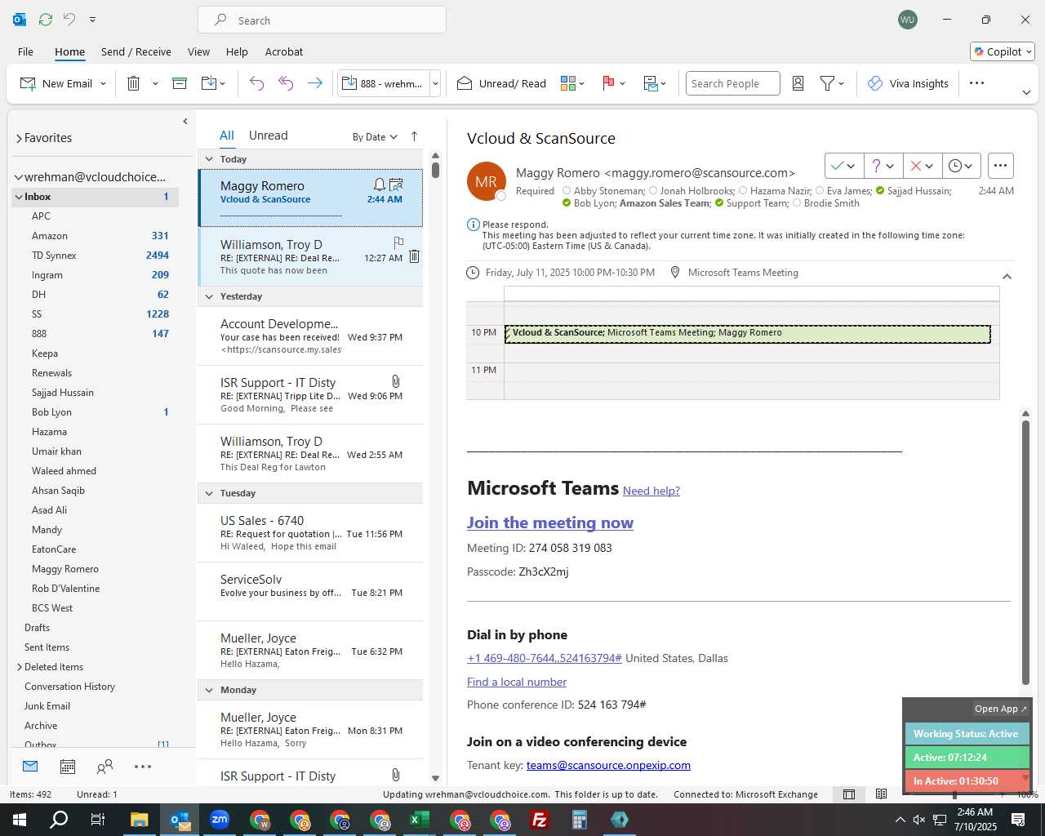Open the Help tab
1045x836 pixels.
point(237,51)
